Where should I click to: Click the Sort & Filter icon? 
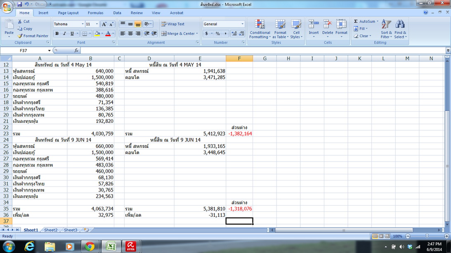click(x=386, y=24)
